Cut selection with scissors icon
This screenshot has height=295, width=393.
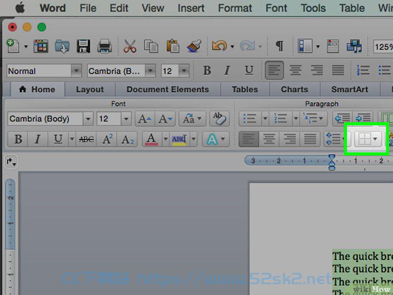(x=130, y=46)
